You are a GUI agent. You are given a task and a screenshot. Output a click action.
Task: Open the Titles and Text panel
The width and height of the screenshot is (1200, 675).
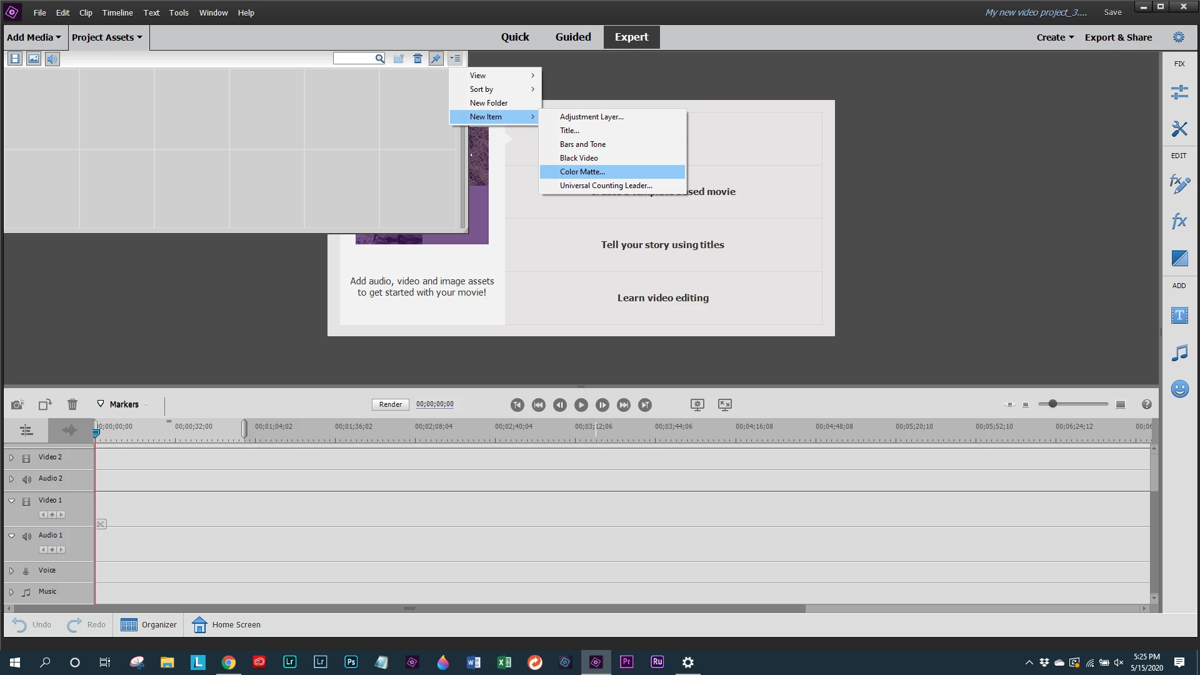(1179, 316)
